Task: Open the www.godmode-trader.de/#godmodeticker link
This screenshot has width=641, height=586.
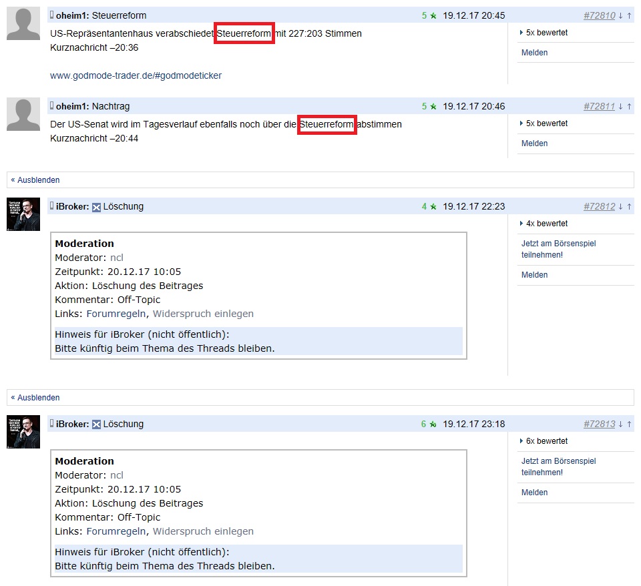Action: [136, 75]
